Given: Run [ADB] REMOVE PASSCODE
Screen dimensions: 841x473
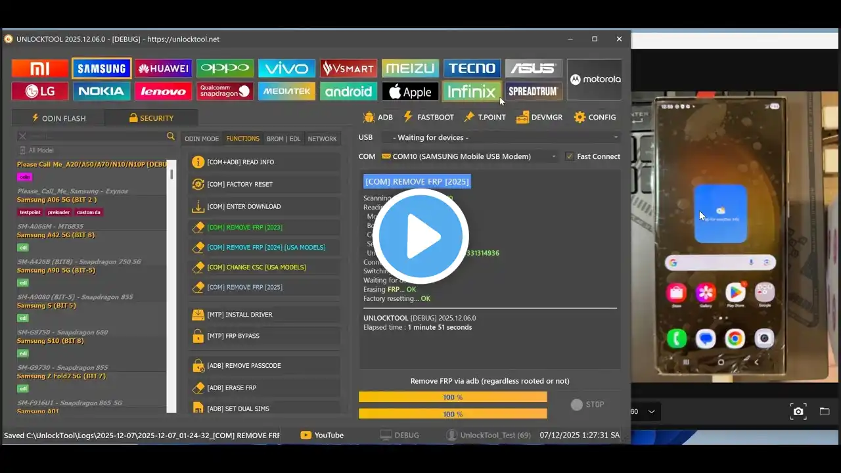Looking at the screenshot, I should click(x=264, y=365).
